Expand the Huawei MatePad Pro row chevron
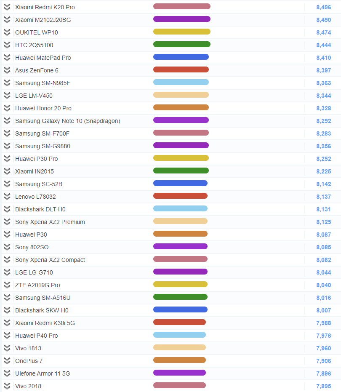 7,58
